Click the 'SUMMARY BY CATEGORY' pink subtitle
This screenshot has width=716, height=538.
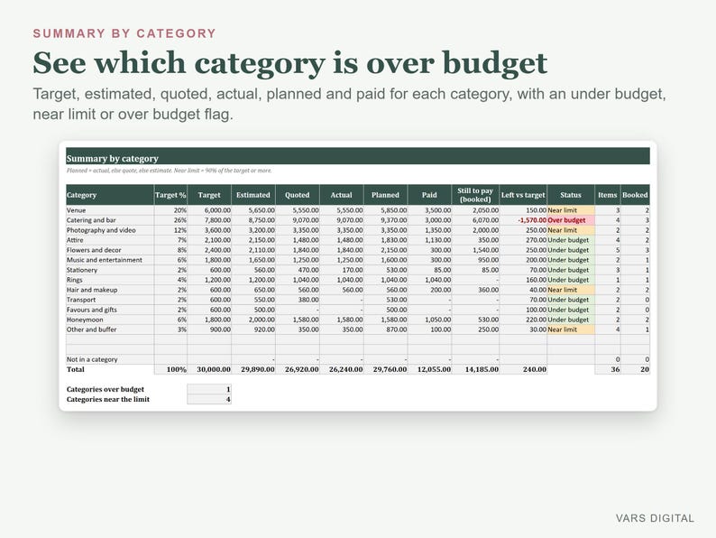(124, 33)
